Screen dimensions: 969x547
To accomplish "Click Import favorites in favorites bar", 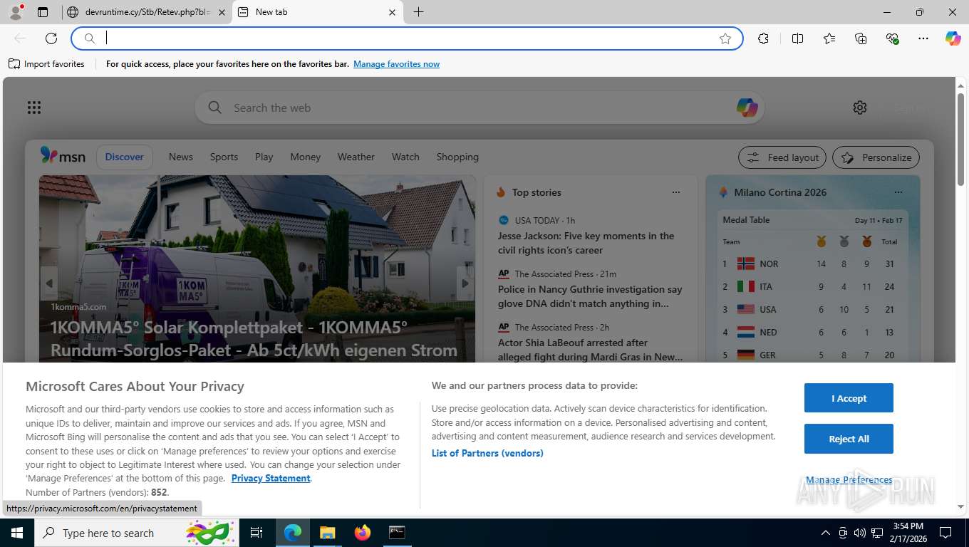I will pyautogui.click(x=46, y=64).
